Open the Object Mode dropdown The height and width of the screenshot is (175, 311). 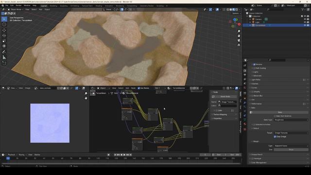pos(16,10)
